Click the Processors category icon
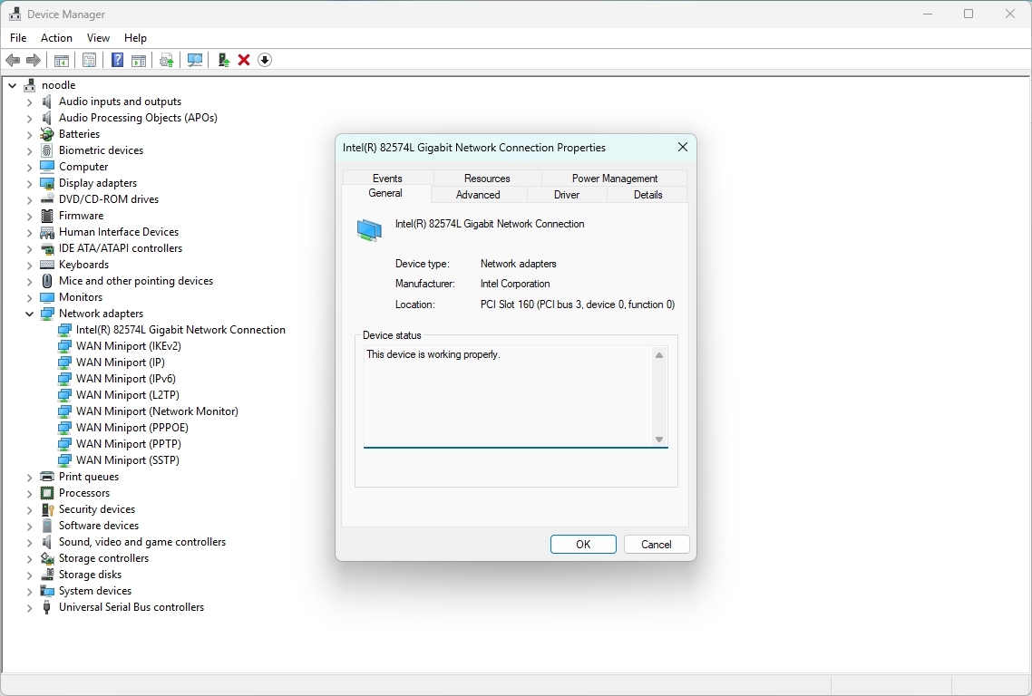 [x=47, y=493]
